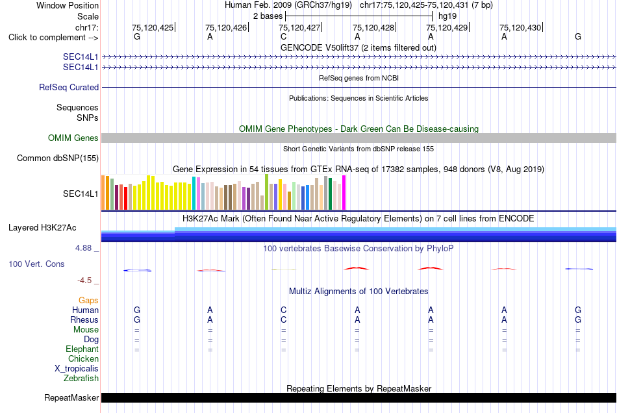Screen dimensions: 617x413
Task: Click the chr17: ruler label
Action: coord(86,27)
